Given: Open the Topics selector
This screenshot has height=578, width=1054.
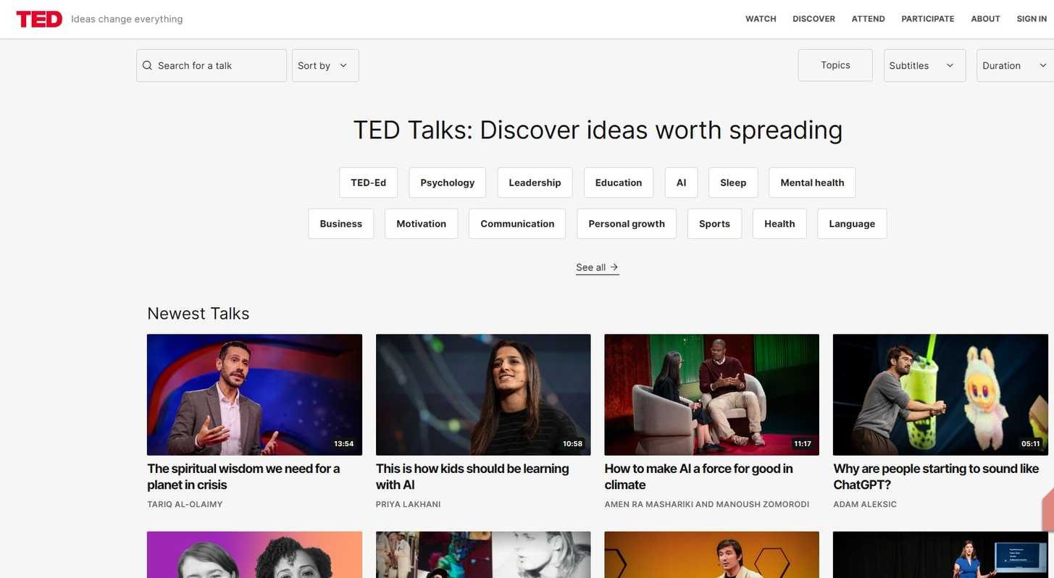Looking at the screenshot, I should point(835,65).
